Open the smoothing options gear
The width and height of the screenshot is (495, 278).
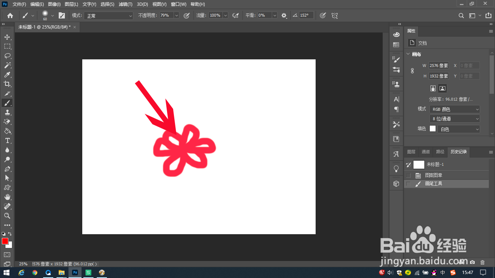pos(284,16)
